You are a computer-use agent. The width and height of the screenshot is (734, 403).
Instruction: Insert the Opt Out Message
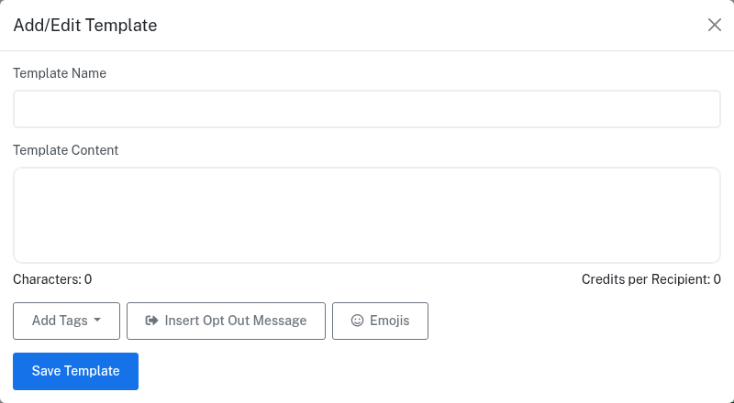tap(226, 321)
